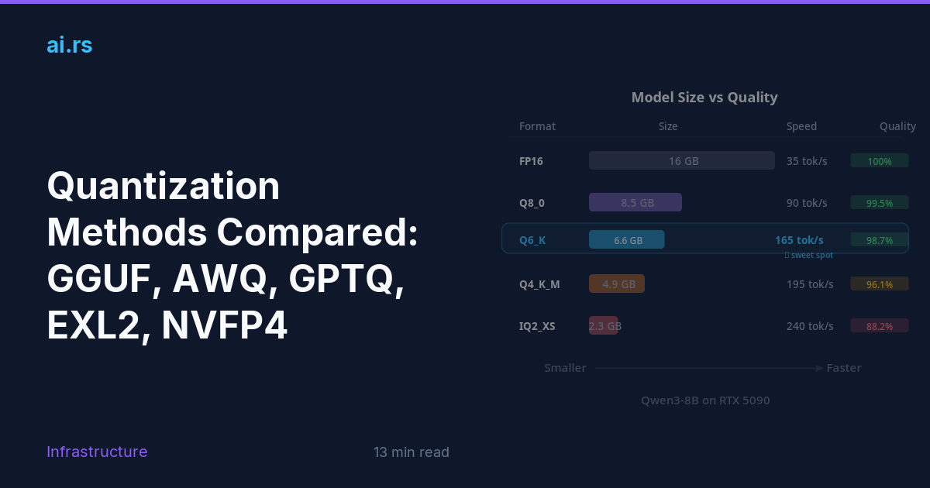Click the Q8_0 8.5 GB purple bar
The image size is (930, 488).
635,202
